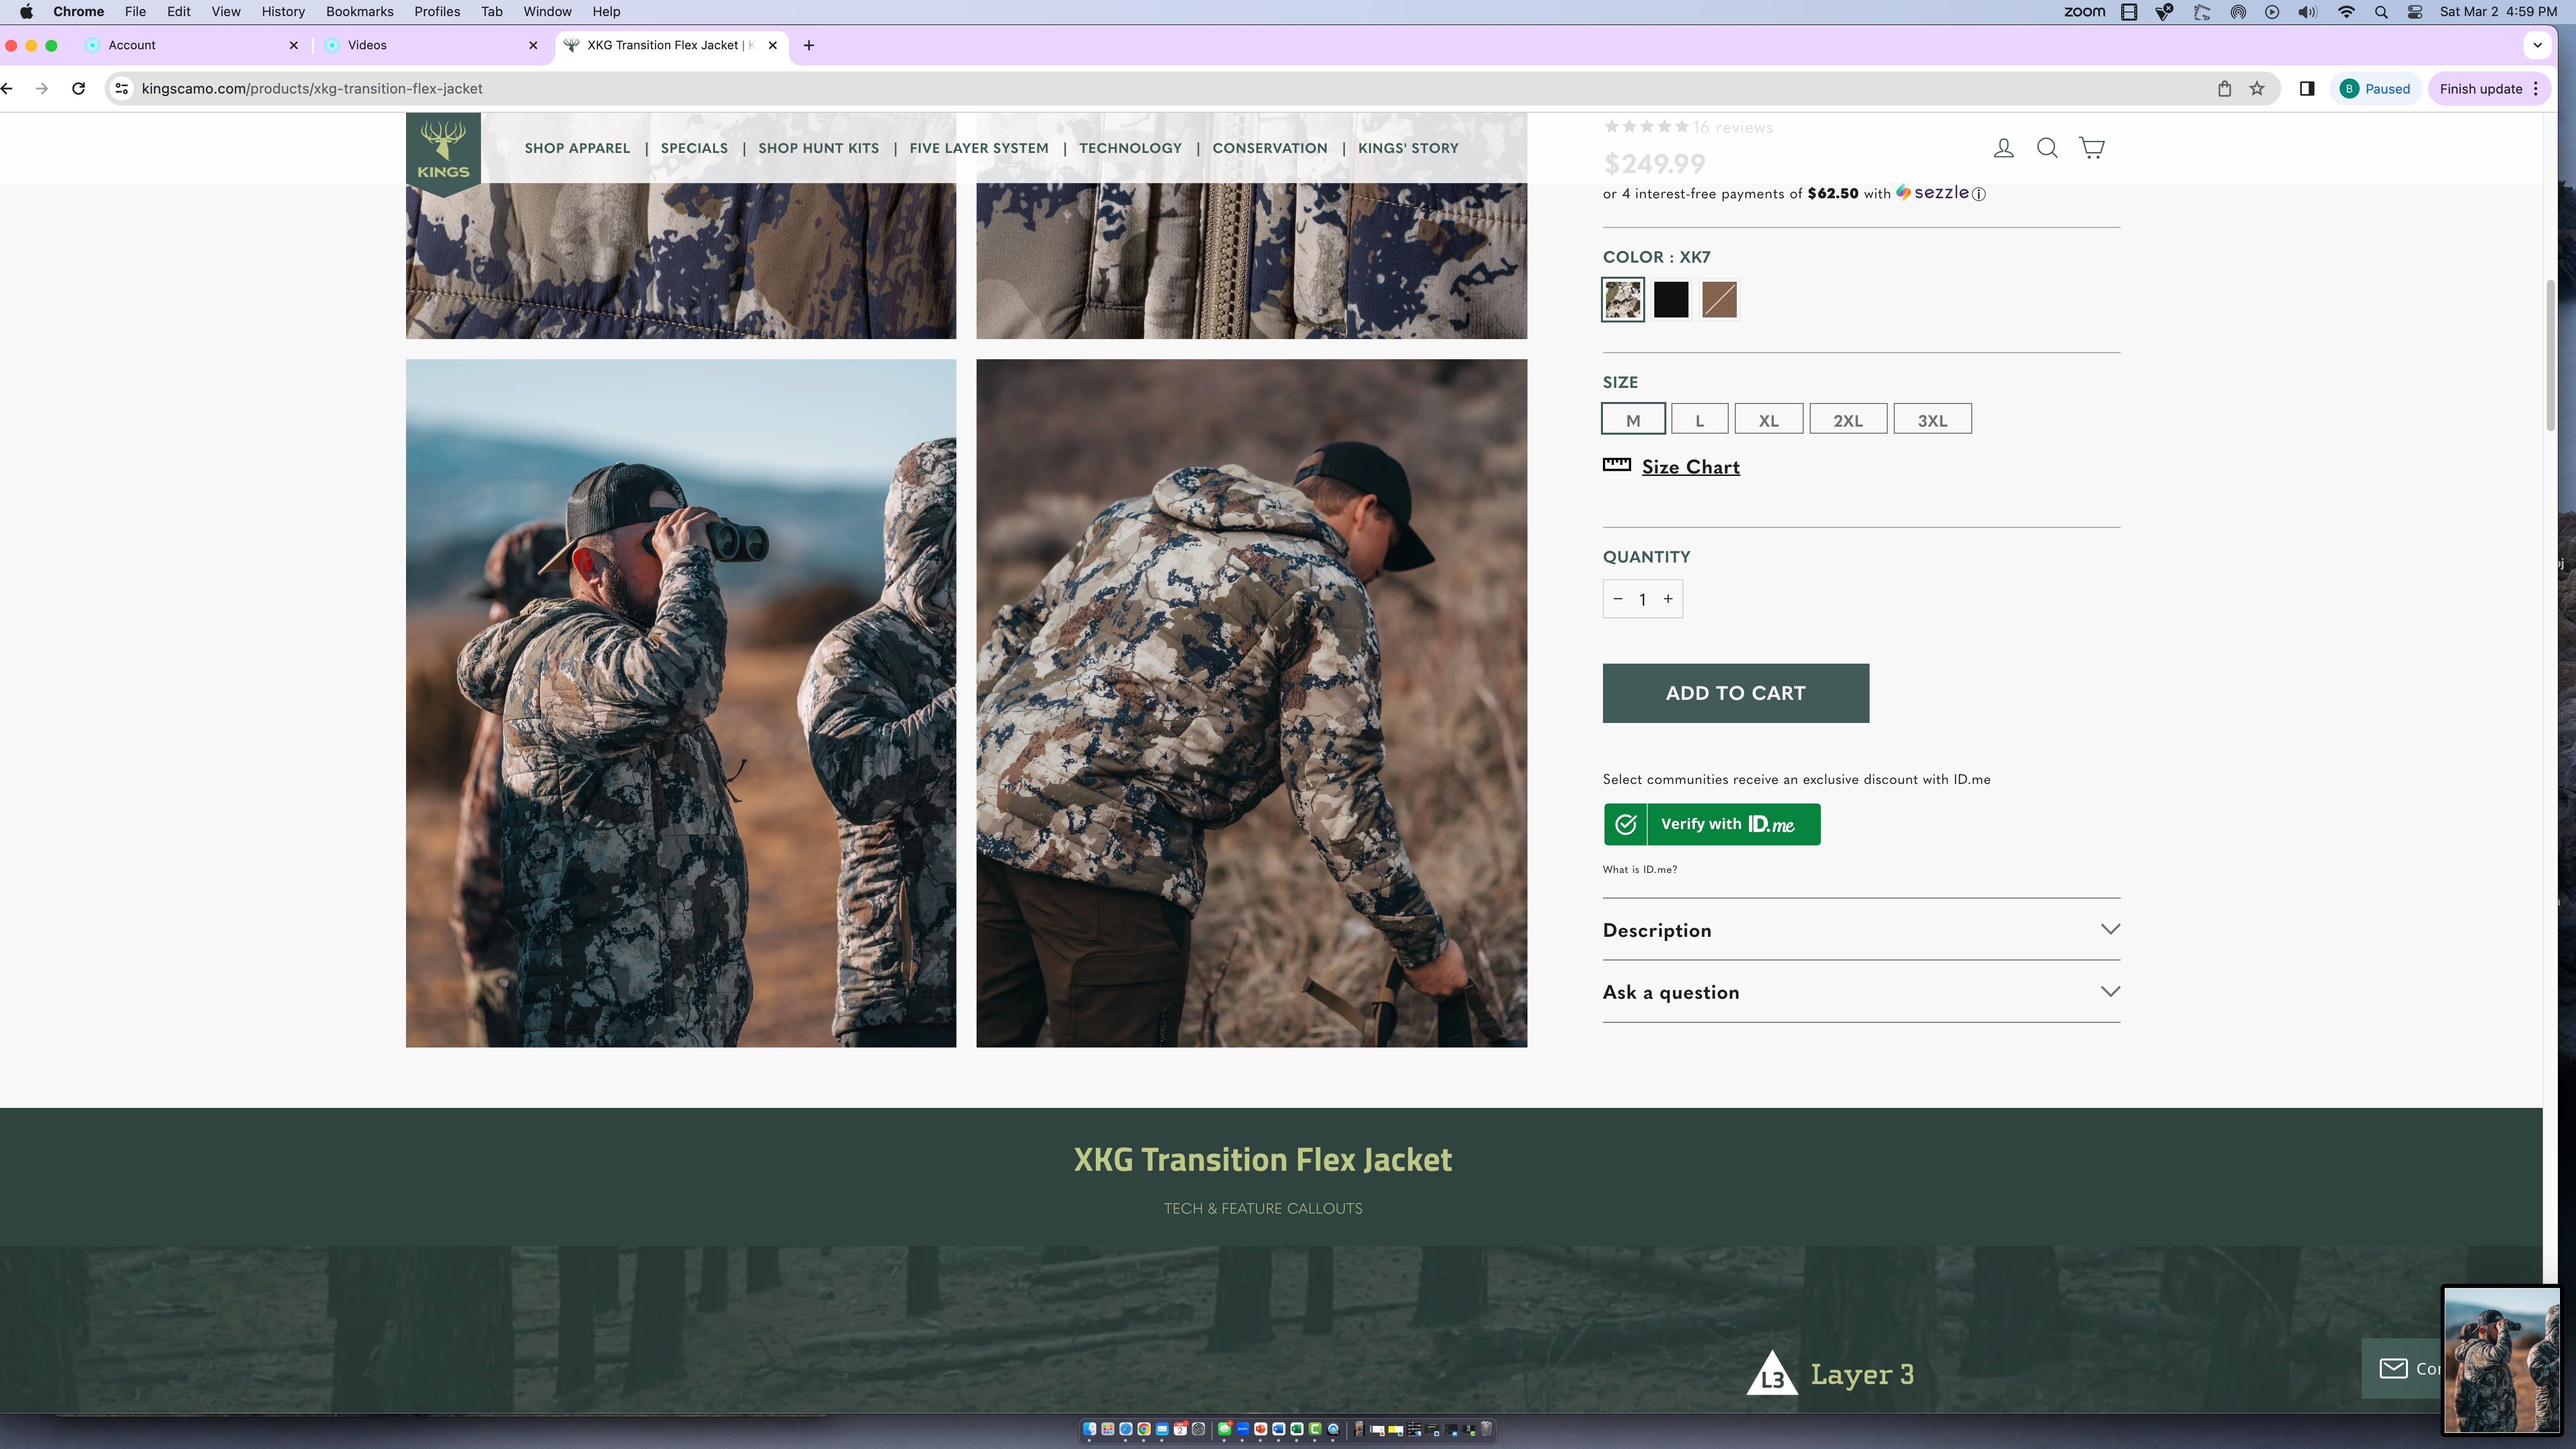Bookmark page with the star icon
The height and width of the screenshot is (1449, 2576).
[2257, 89]
